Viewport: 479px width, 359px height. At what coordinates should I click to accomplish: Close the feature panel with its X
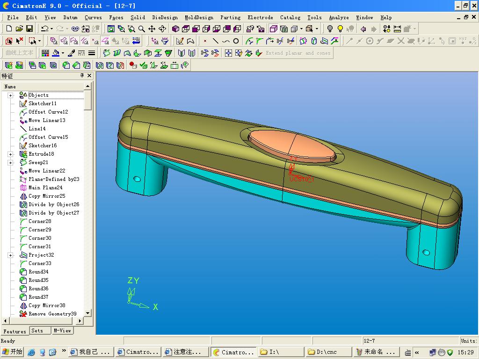[x=89, y=75]
